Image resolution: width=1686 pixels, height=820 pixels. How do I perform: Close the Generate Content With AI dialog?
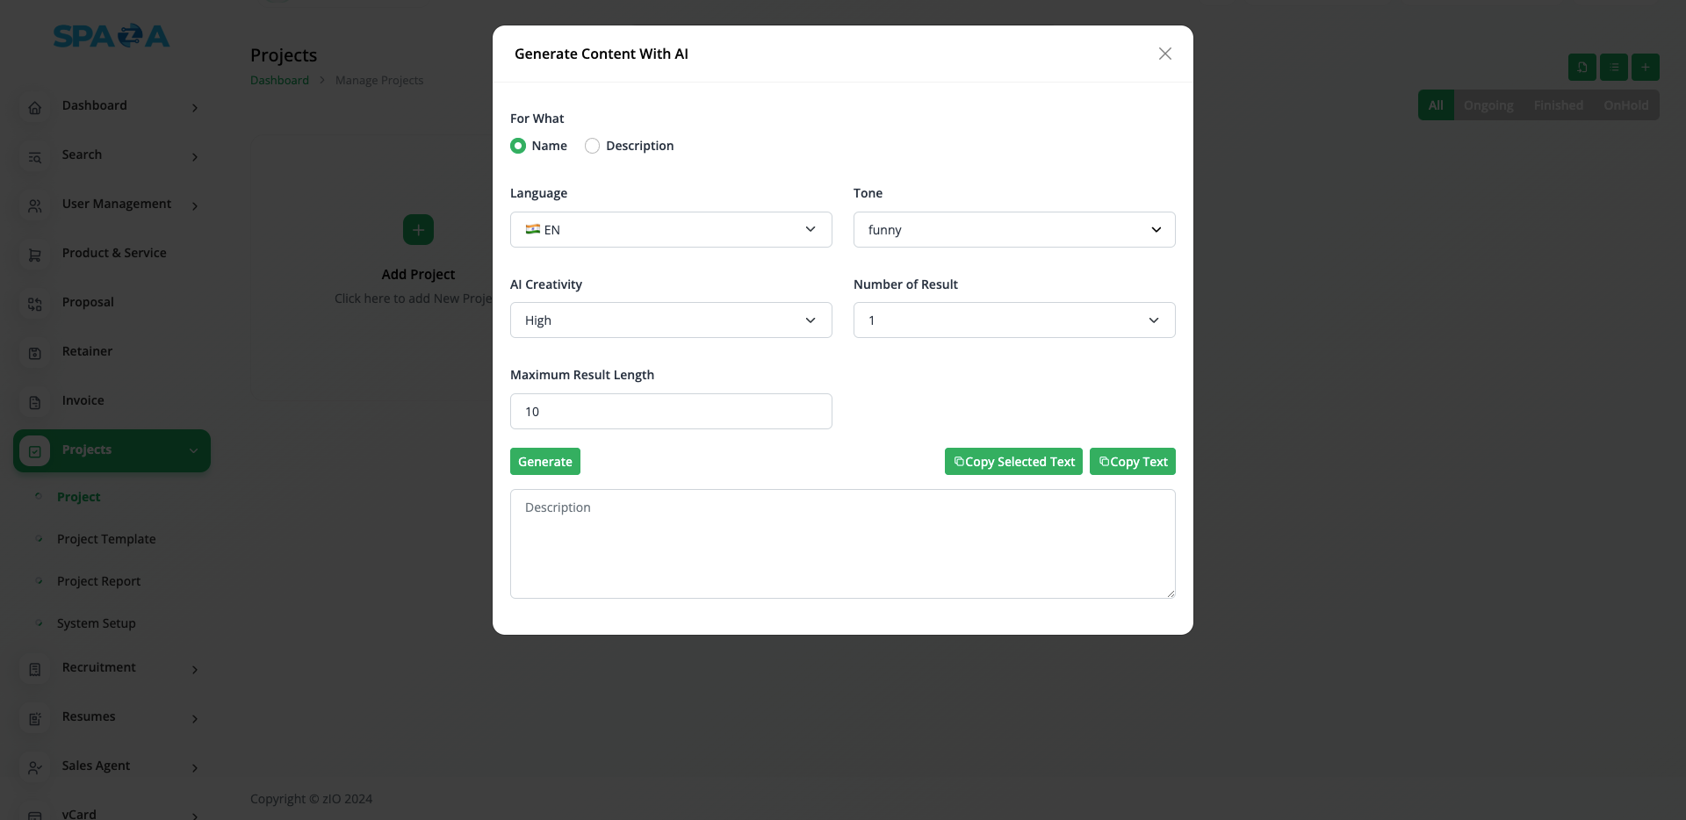click(x=1165, y=54)
